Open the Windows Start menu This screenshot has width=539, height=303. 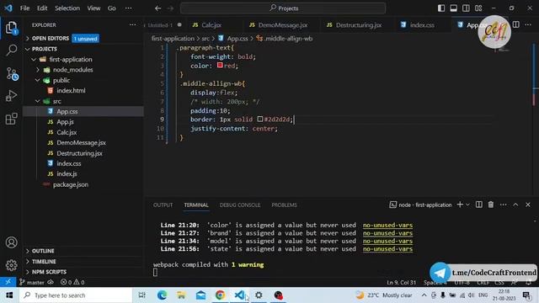9,295
